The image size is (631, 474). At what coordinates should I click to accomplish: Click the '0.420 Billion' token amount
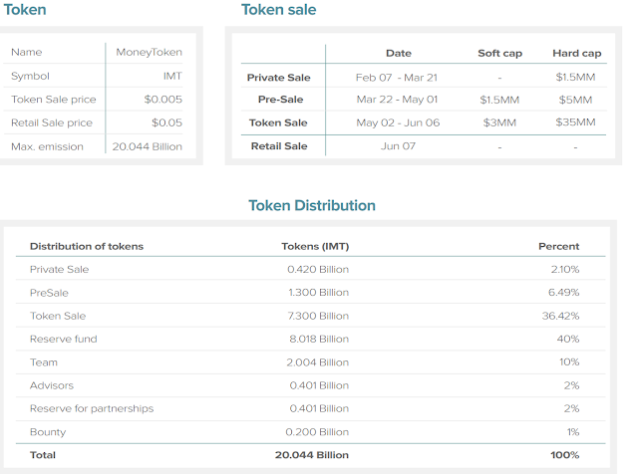pyautogui.click(x=318, y=269)
